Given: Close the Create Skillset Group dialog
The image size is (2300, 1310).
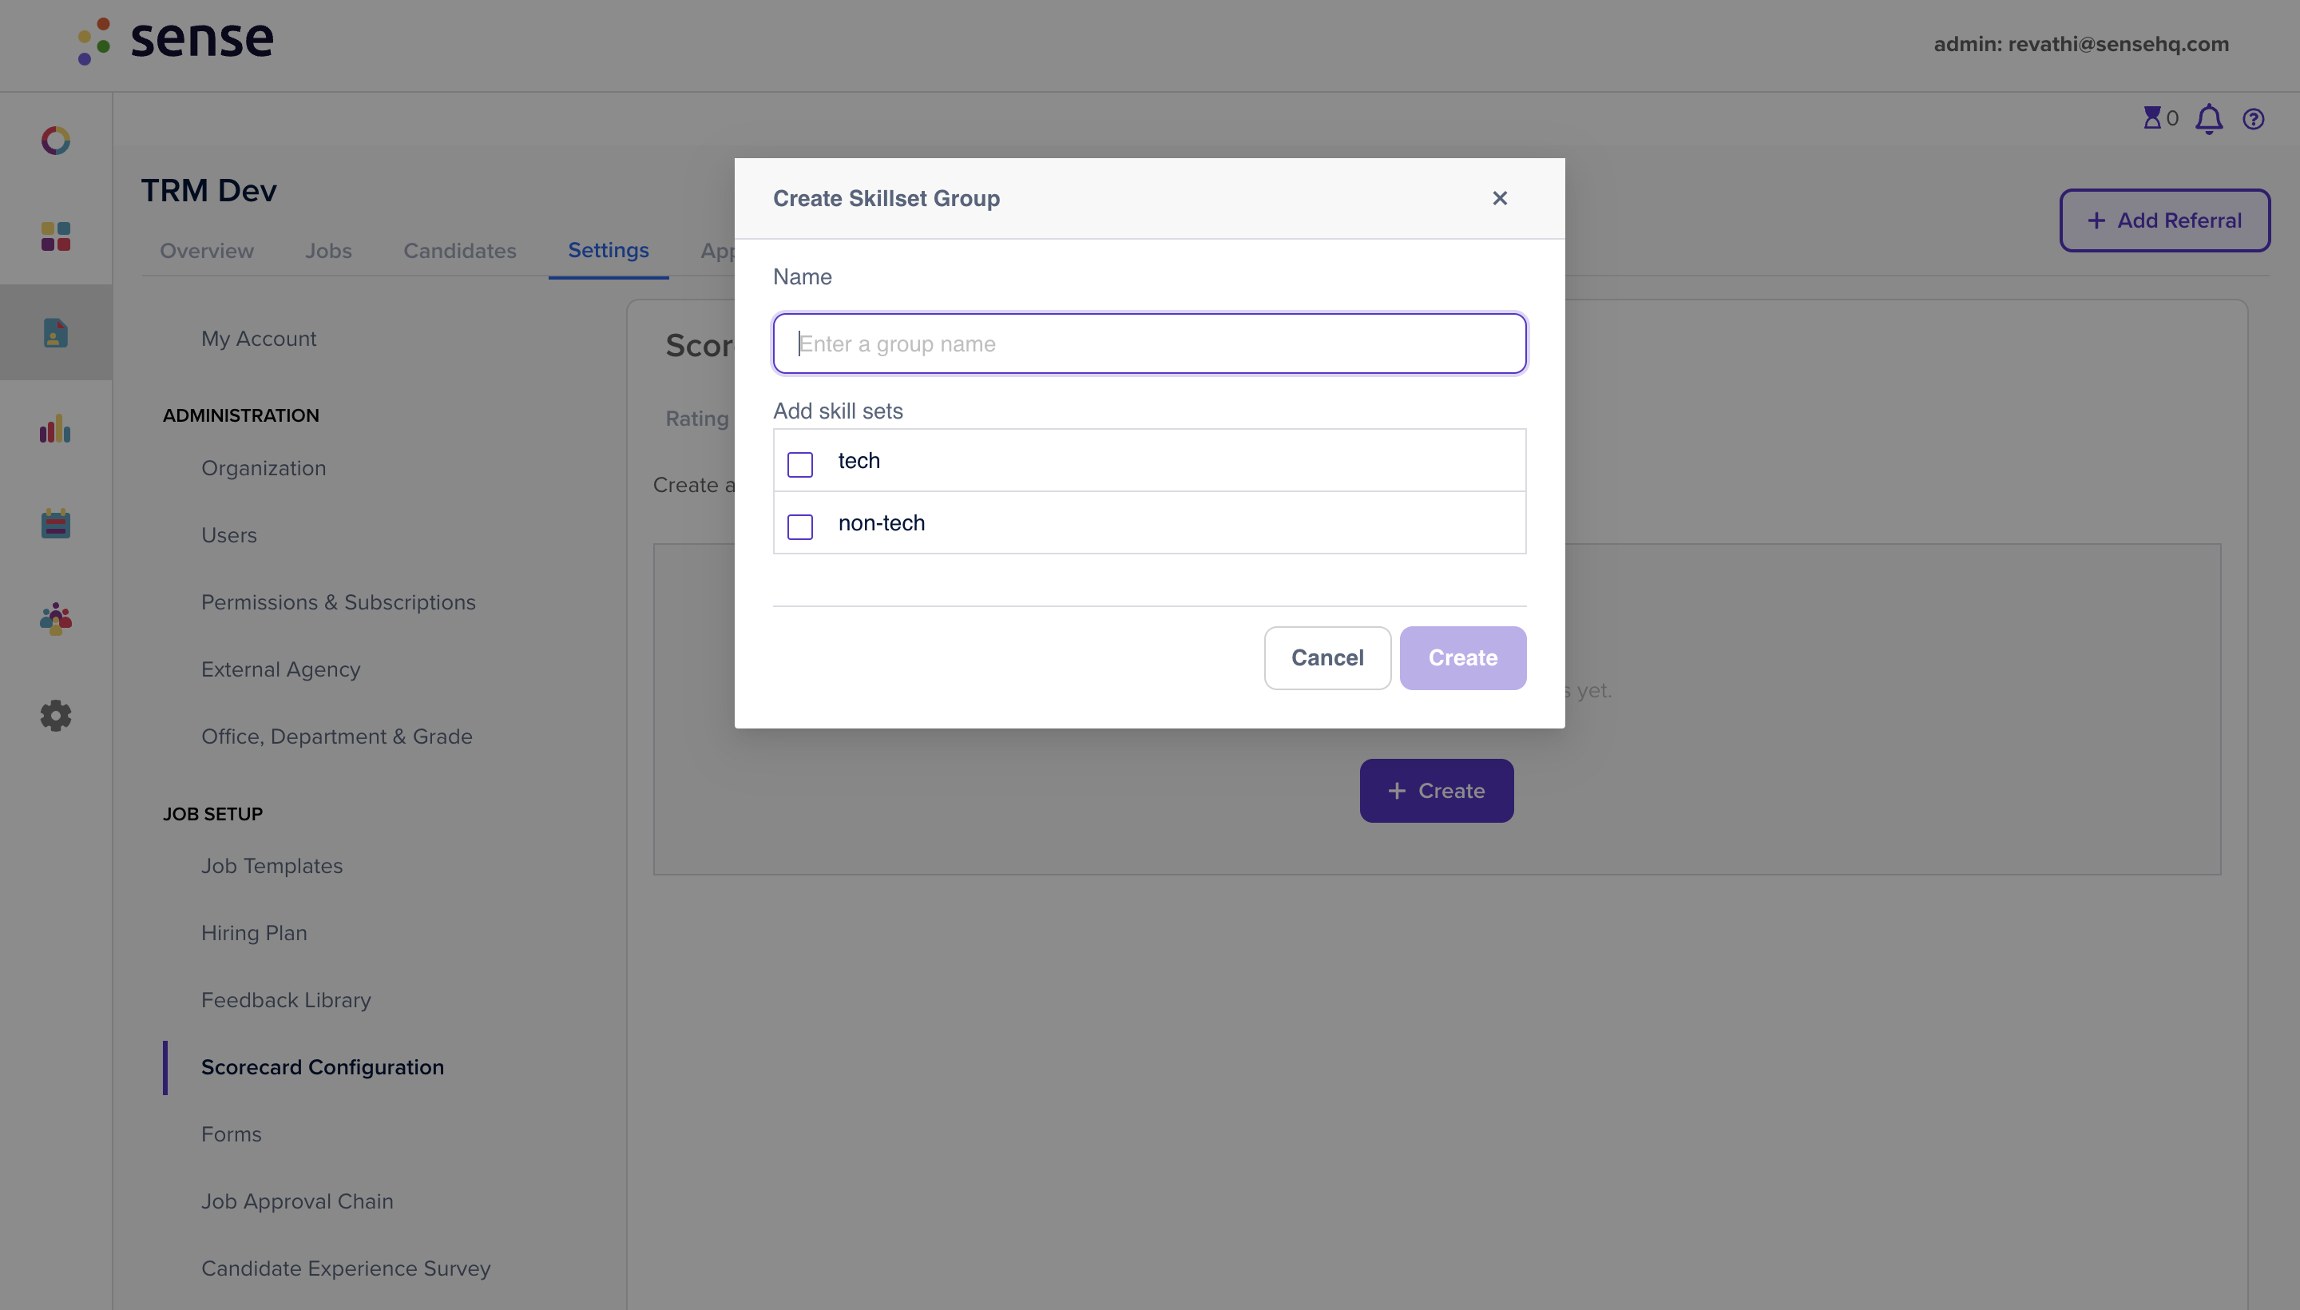Looking at the screenshot, I should [x=1500, y=198].
